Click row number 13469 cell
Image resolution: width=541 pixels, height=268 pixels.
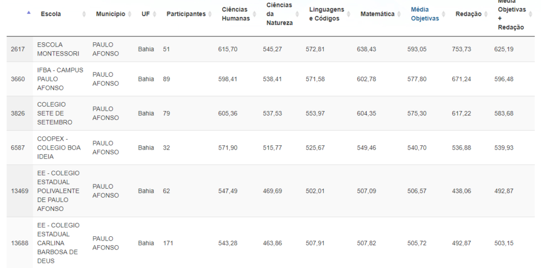click(20, 191)
